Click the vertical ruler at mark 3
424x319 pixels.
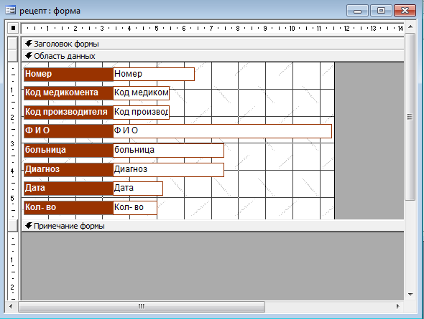[x=12, y=143]
